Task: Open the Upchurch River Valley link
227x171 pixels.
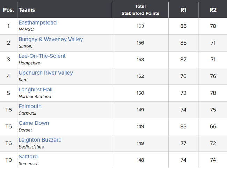Action: click(x=46, y=73)
